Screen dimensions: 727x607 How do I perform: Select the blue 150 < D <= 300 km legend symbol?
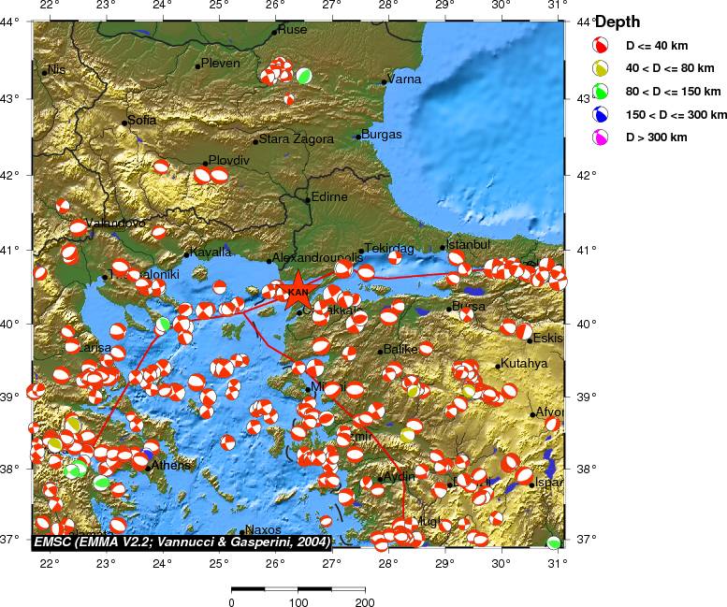click(x=601, y=114)
